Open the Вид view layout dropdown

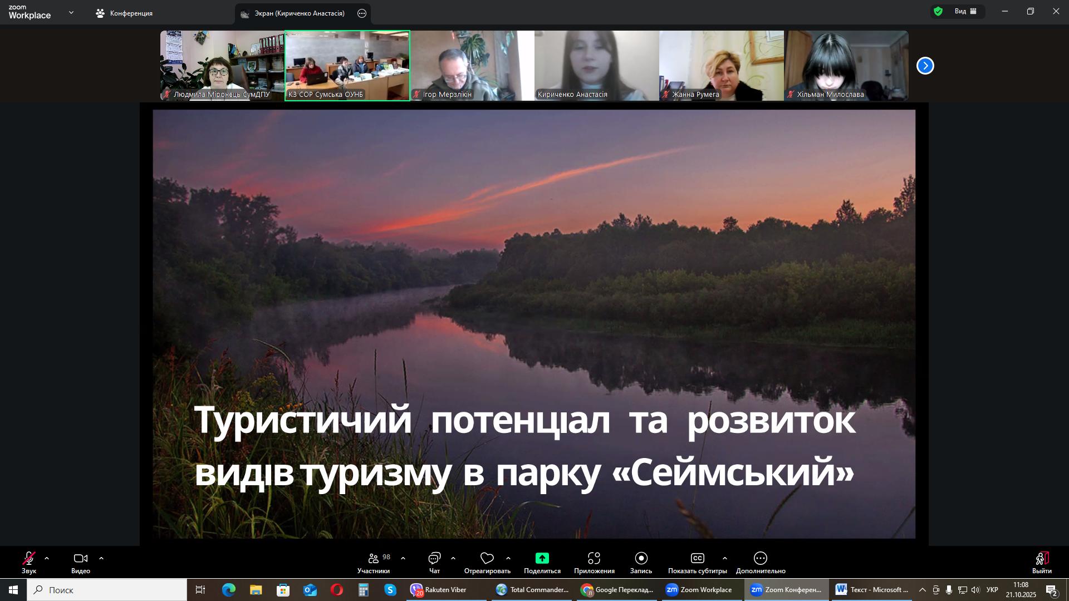coord(966,11)
